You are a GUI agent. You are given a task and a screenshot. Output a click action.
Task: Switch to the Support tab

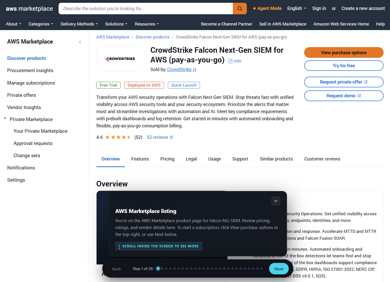coord(240,159)
